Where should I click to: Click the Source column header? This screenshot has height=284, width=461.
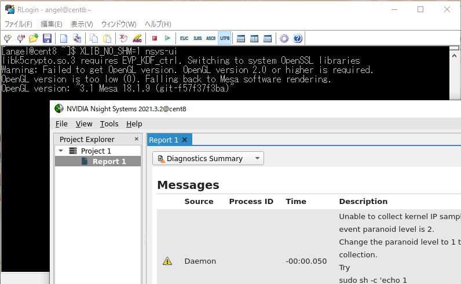click(x=199, y=201)
